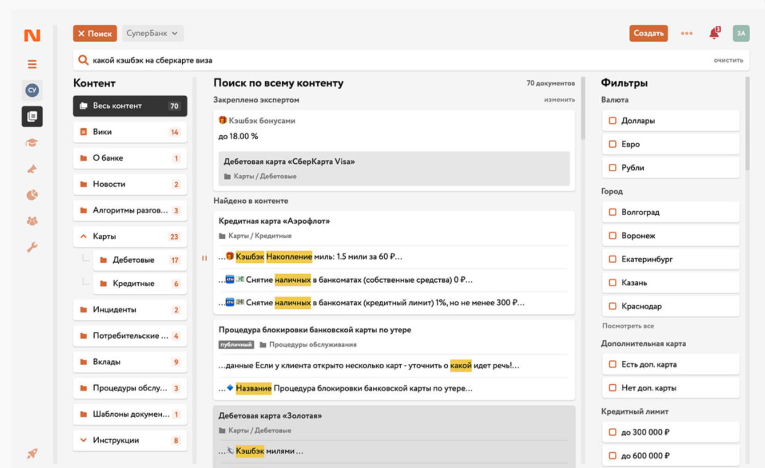Click the Создать button
The height and width of the screenshot is (468, 765).
coord(649,33)
